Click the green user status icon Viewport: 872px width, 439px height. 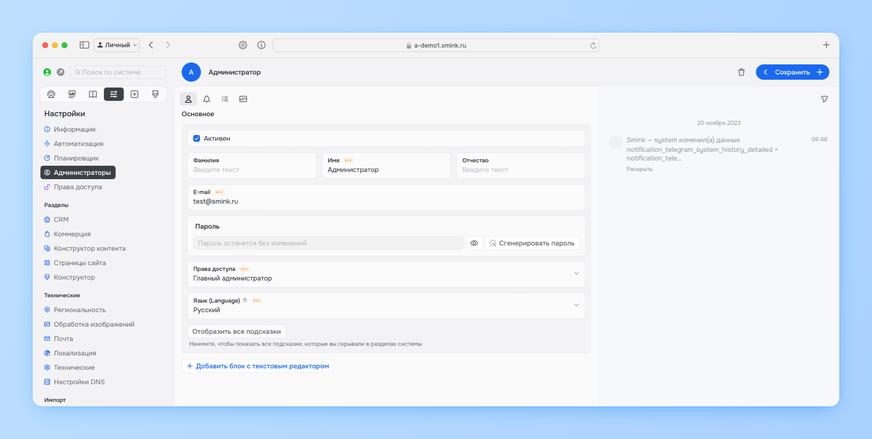[47, 72]
